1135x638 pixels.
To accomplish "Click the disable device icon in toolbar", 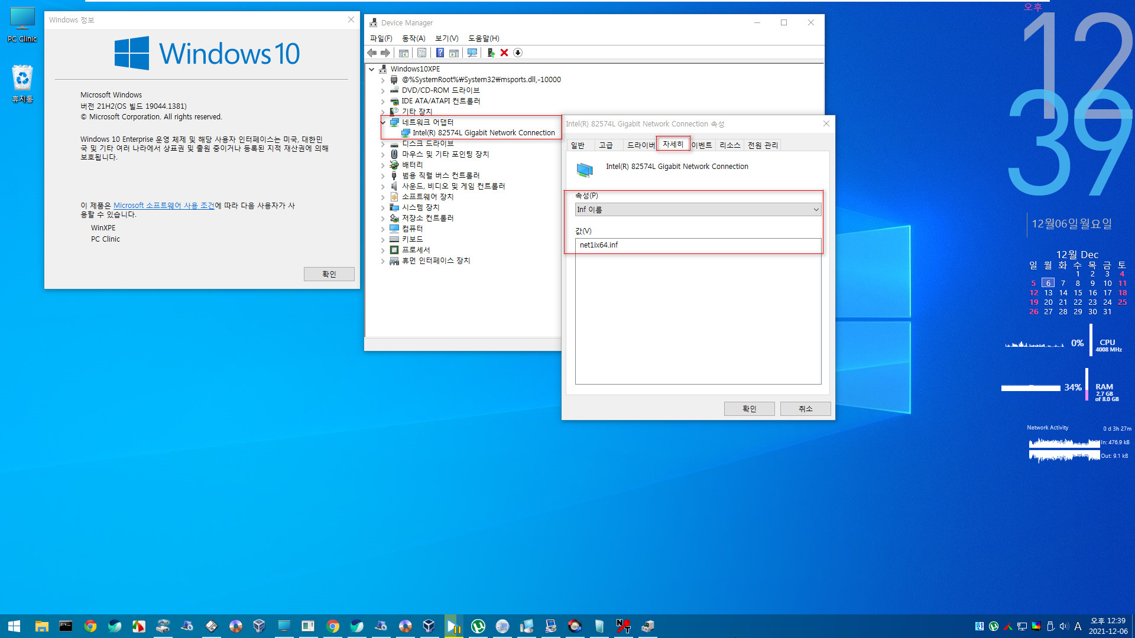I will tap(518, 53).
